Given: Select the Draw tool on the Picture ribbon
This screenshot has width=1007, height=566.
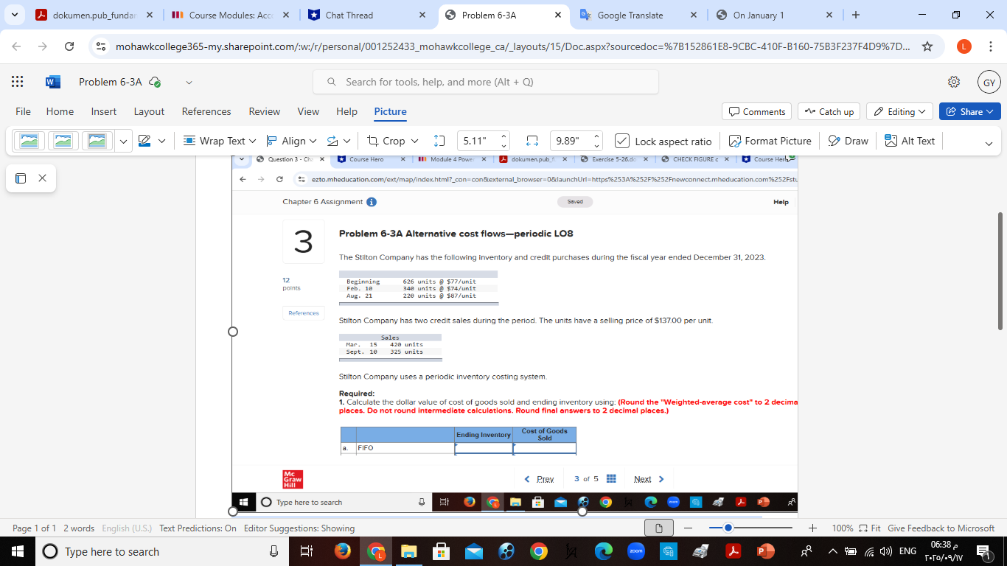Looking at the screenshot, I should click(848, 140).
